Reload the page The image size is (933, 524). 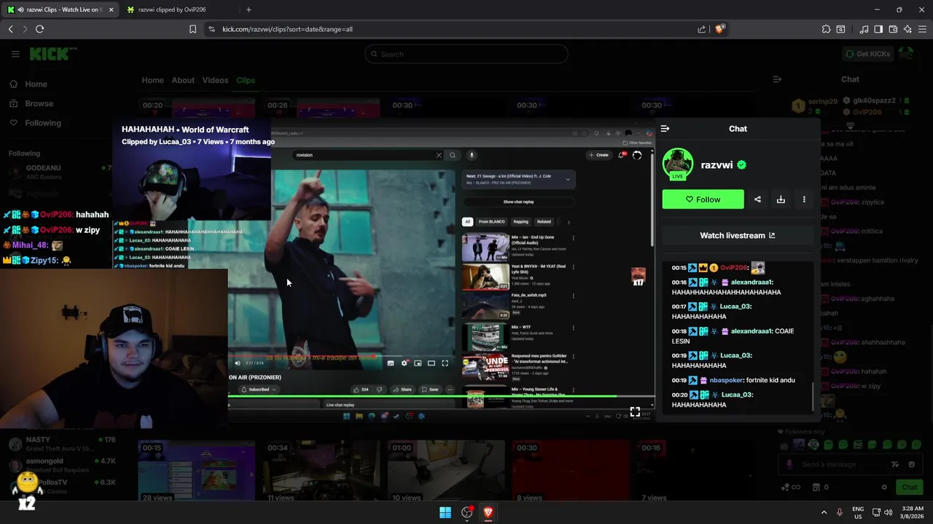tap(39, 29)
